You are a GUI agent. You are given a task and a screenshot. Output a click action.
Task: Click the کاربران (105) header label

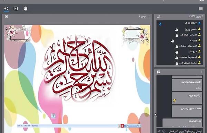point(196,16)
